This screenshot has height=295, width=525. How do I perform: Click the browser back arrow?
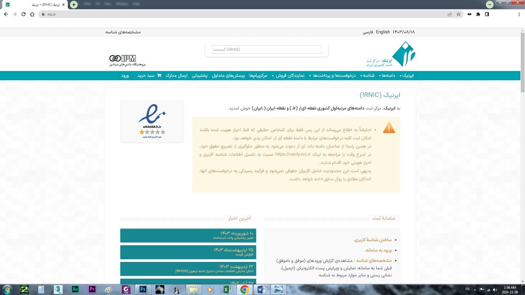(6, 14)
